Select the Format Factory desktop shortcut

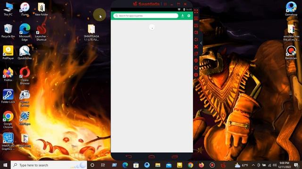pyautogui.click(x=25, y=98)
